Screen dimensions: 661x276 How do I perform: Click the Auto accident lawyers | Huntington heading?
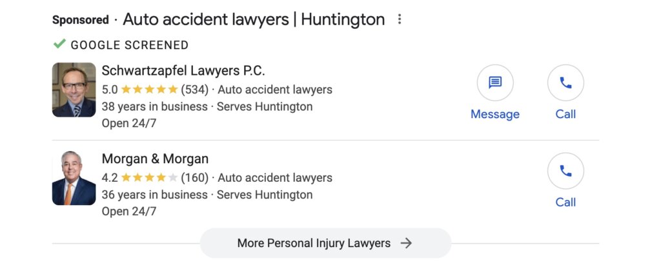point(254,19)
